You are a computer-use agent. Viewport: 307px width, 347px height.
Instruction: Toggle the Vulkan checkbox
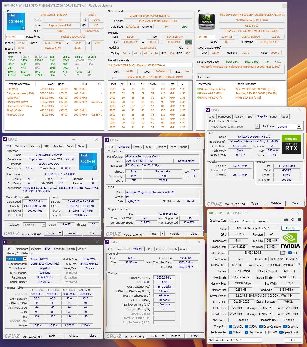231,332
